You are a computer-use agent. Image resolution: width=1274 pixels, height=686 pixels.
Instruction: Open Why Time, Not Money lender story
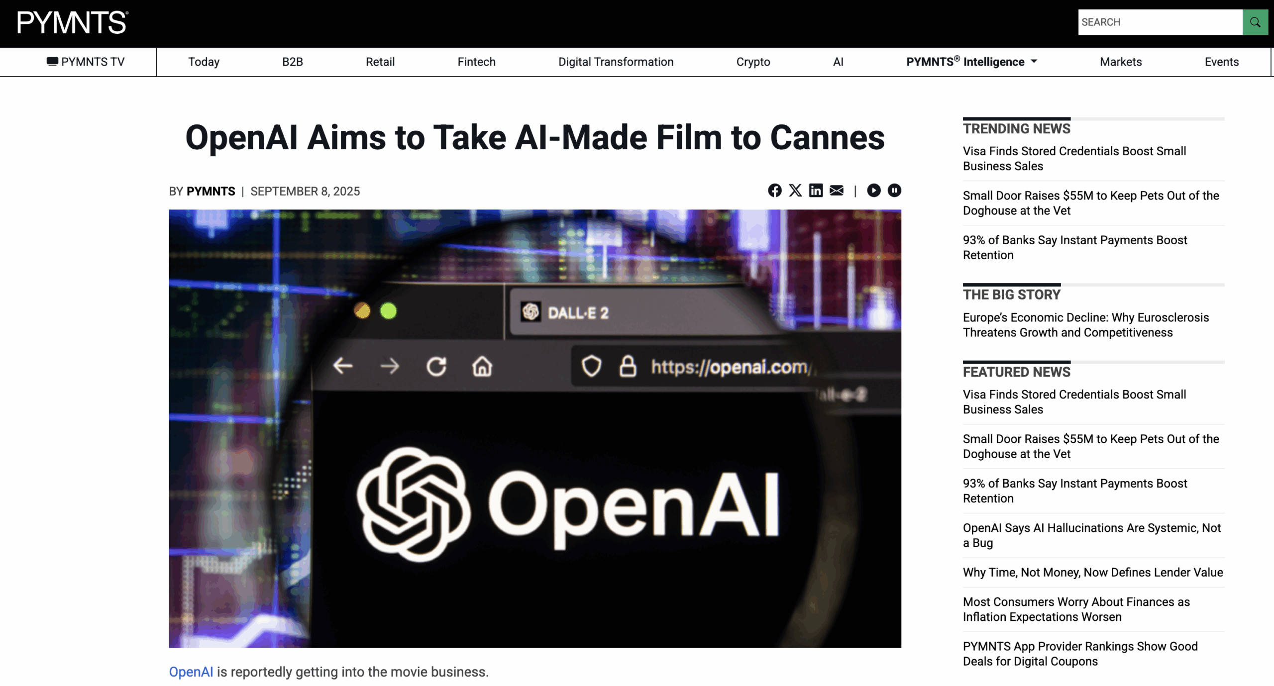click(1093, 572)
